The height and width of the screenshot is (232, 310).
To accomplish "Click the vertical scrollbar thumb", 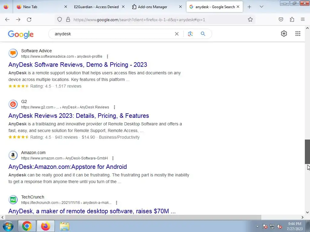I will click(308, 152).
